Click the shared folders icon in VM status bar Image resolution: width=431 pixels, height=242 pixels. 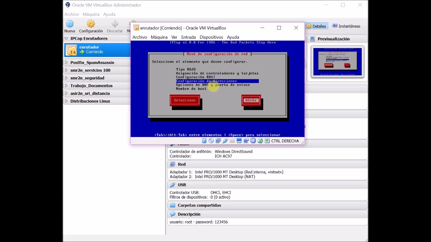(x=232, y=141)
